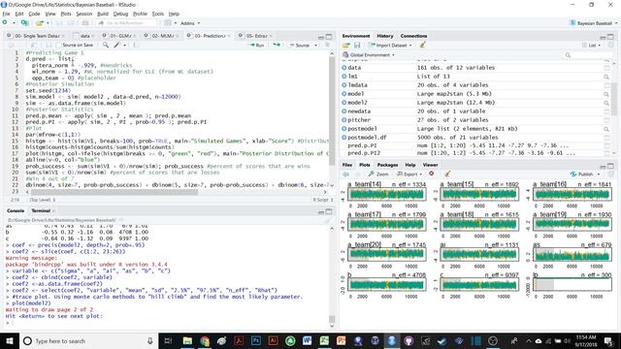Open the project Bayesian Baseball dropdown
This screenshot has width=621, height=349.
(593, 23)
